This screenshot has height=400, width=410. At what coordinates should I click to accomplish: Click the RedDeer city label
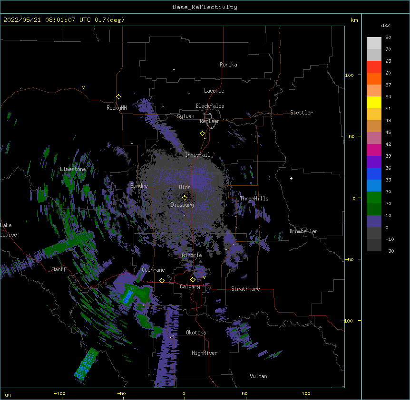209,121
